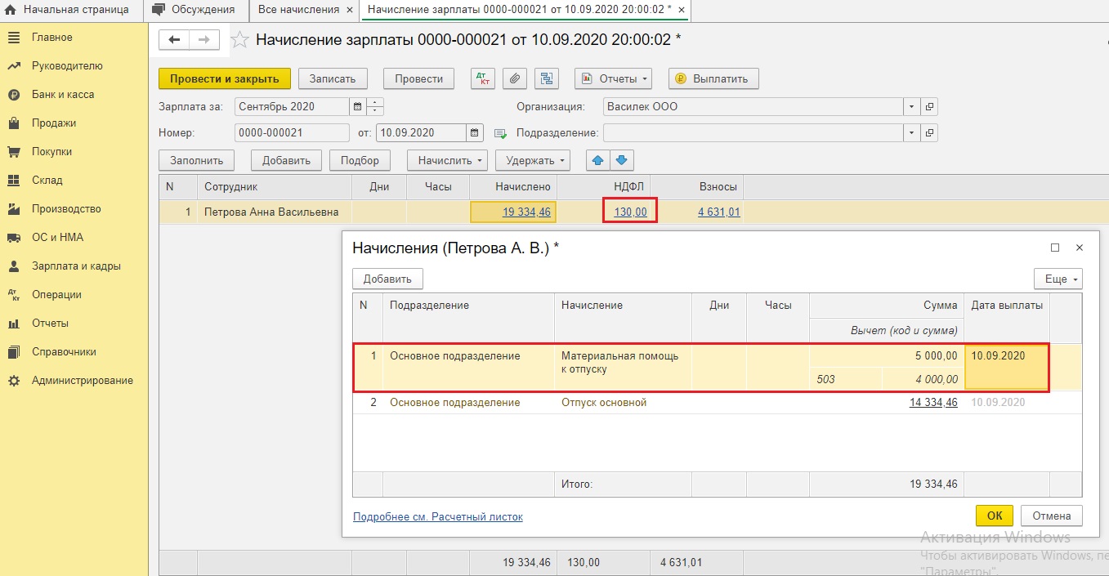Open the document structure icon next to paperclip

coord(546,78)
